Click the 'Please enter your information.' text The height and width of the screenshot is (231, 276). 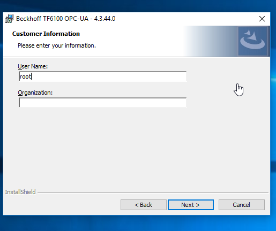click(x=57, y=45)
